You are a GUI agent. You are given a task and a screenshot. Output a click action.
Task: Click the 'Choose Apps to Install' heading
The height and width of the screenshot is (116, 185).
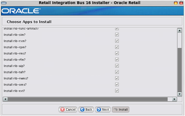pos(29,22)
